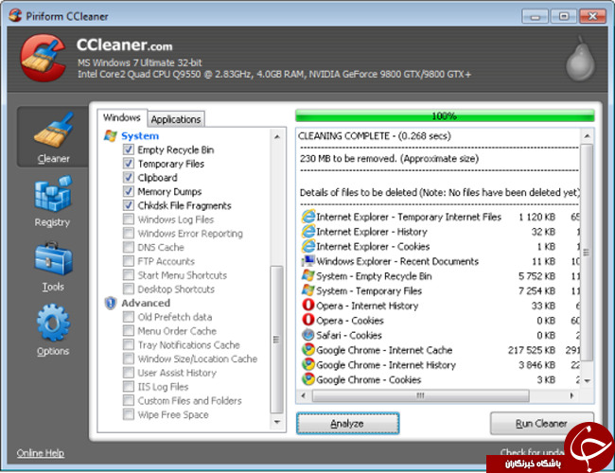The image size is (615, 473).
Task: Open the Options gear icon
Action: point(53,323)
